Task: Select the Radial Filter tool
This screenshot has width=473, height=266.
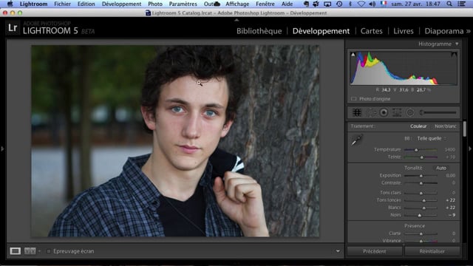Action: (410, 112)
